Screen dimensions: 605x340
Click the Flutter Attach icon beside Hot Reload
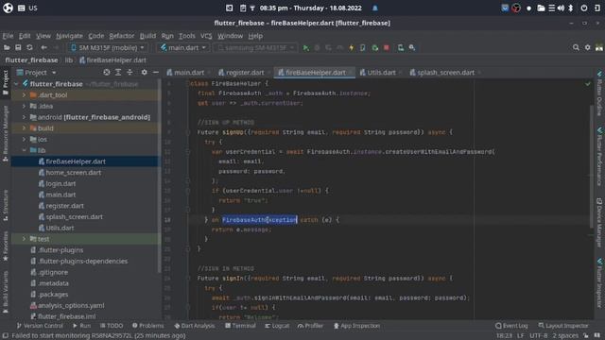coord(363,48)
